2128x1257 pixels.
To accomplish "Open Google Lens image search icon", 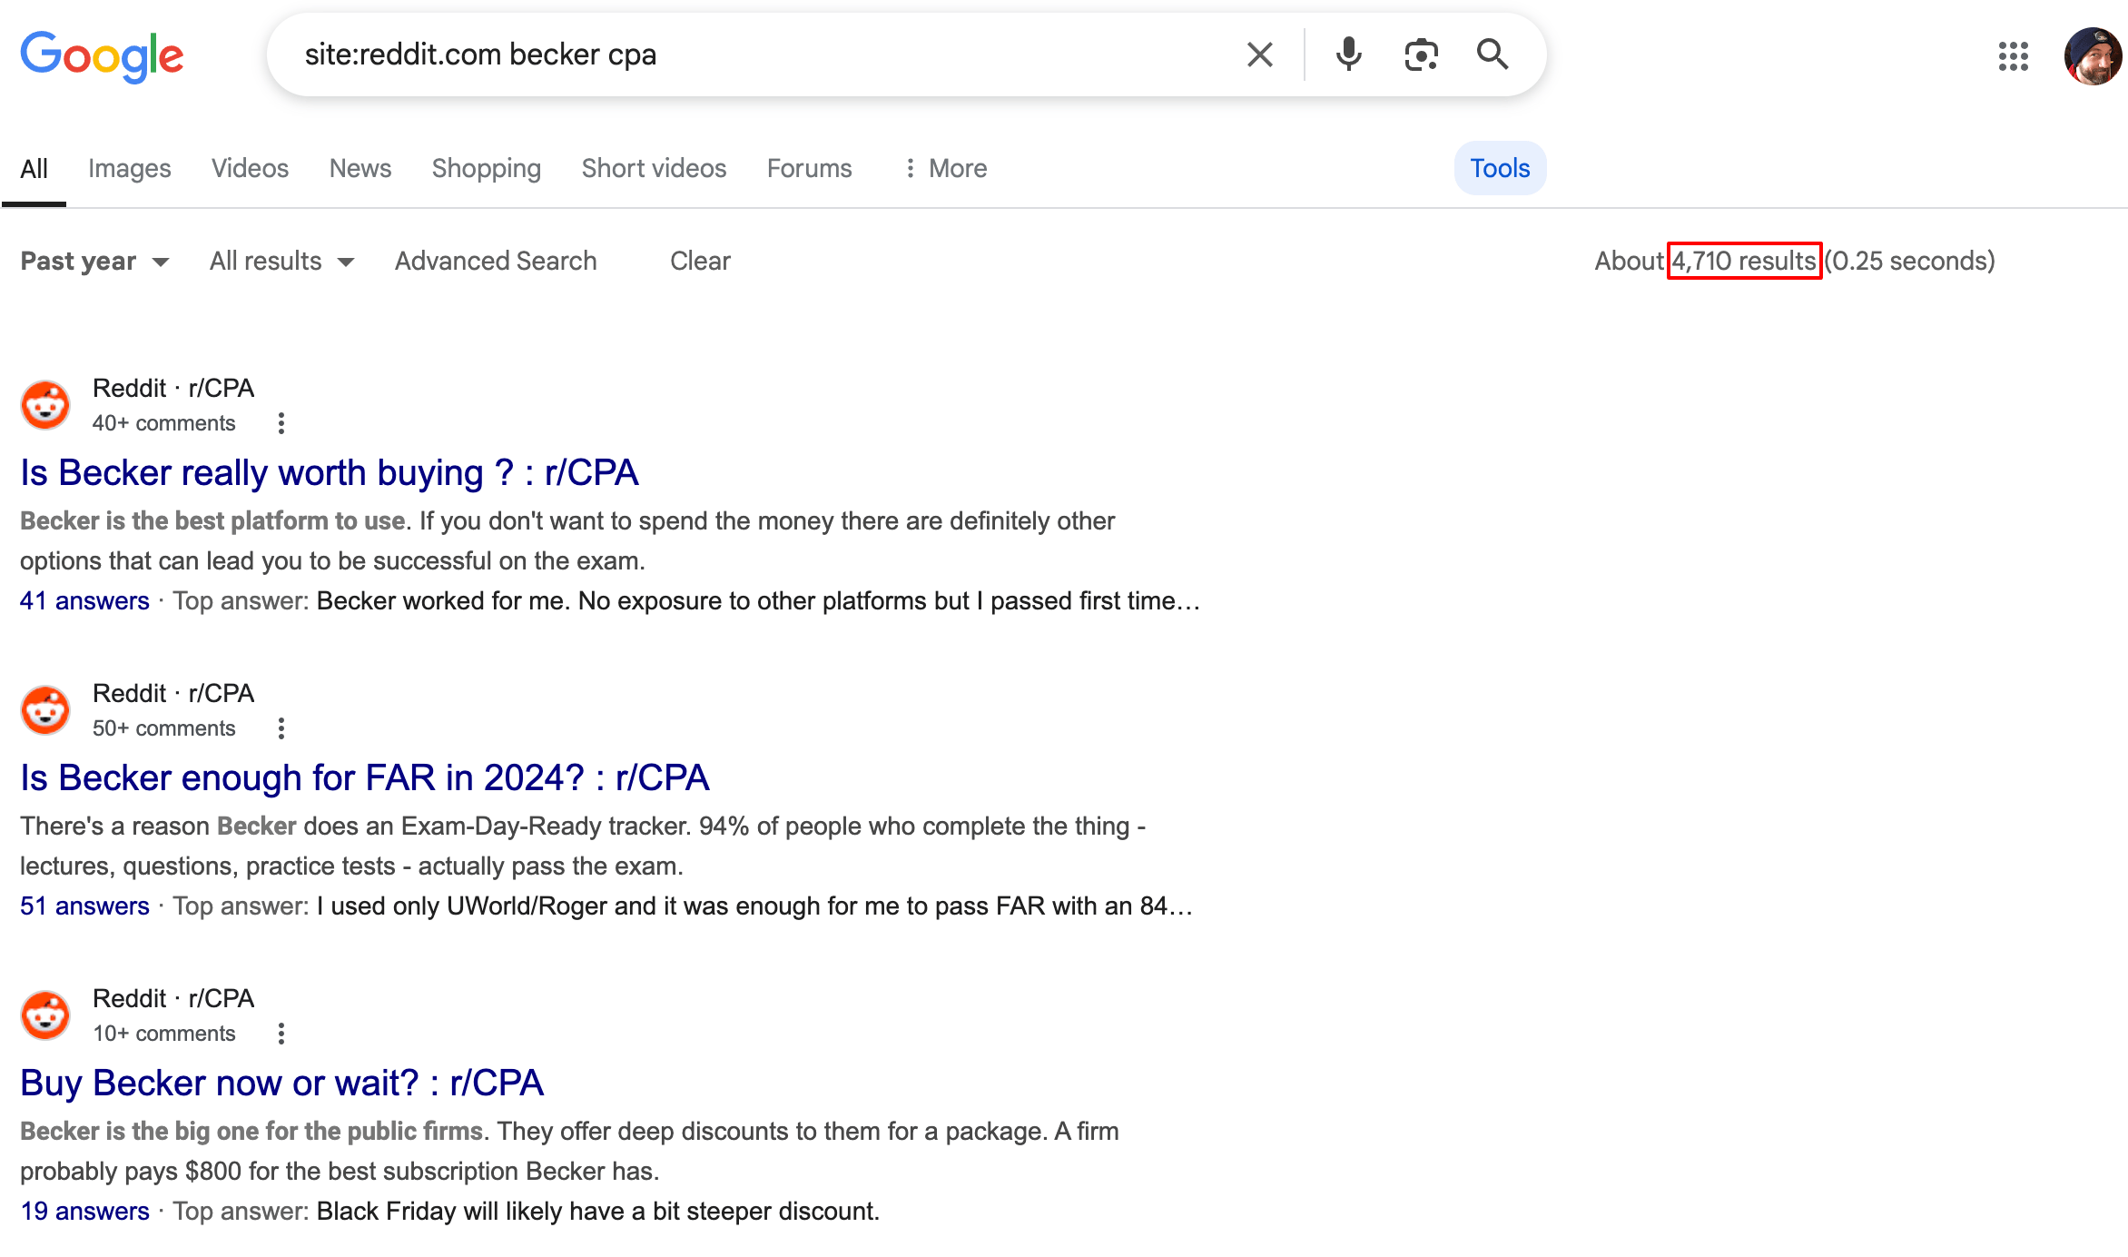I will point(1421,54).
